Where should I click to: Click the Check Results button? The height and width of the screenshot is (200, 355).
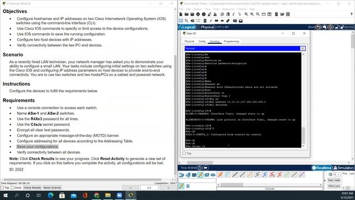[x=32, y=188]
